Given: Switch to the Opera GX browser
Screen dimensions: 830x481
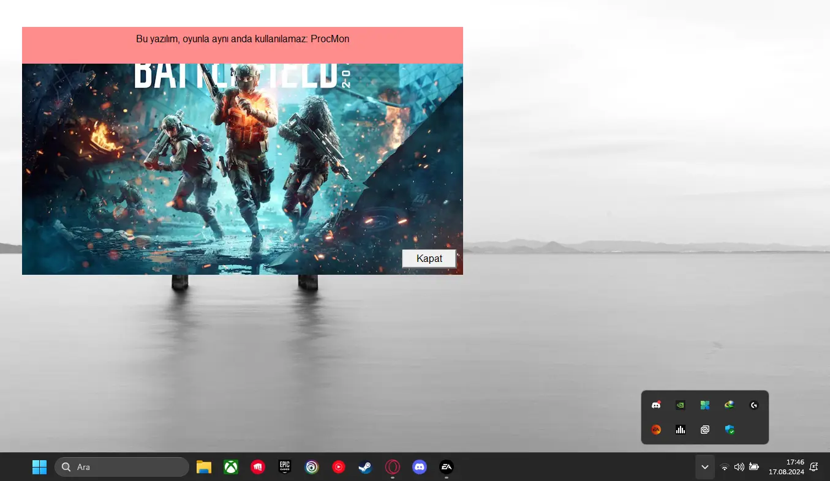Looking at the screenshot, I should 393,467.
